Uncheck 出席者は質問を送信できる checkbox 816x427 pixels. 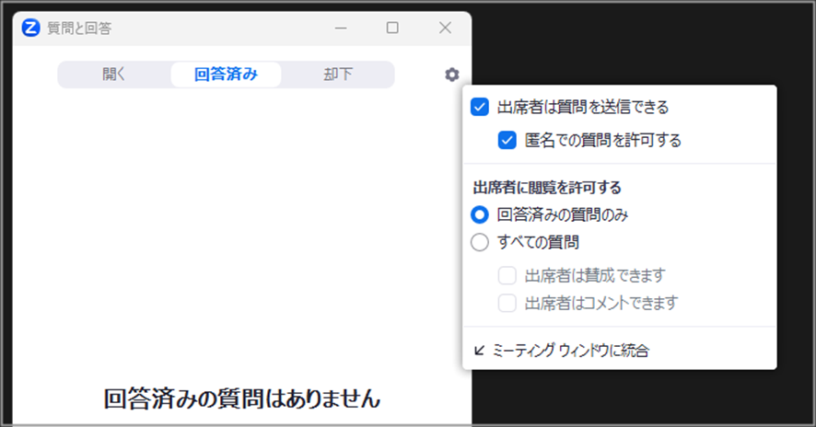pyautogui.click(x=479, y=107)
